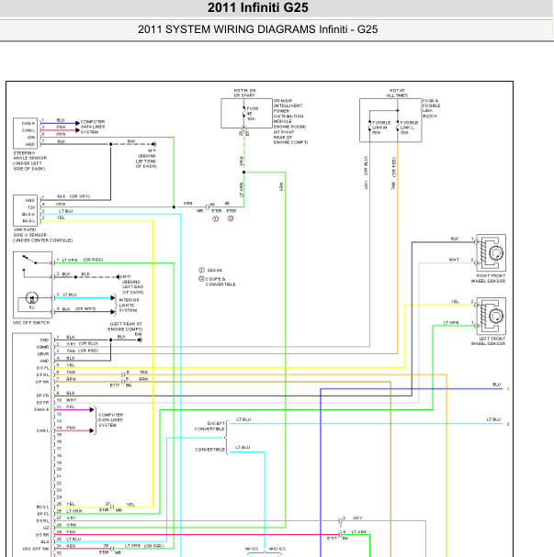Viewport: 554px width, 557px height.
Task: Click the "FUSE & FUSIBLE LINK BLOCK" label
Action: point(431,108)
